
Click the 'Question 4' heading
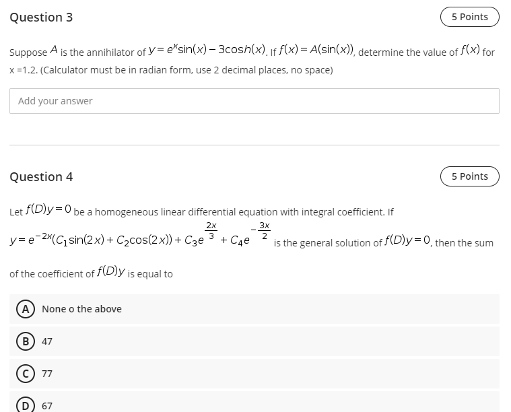coord(41,176)
